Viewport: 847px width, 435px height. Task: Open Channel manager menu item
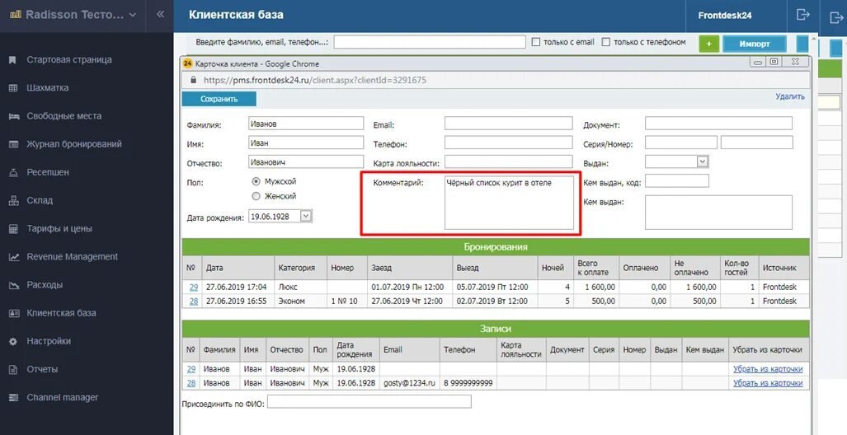pyautogui.click(x=63, y=398)
